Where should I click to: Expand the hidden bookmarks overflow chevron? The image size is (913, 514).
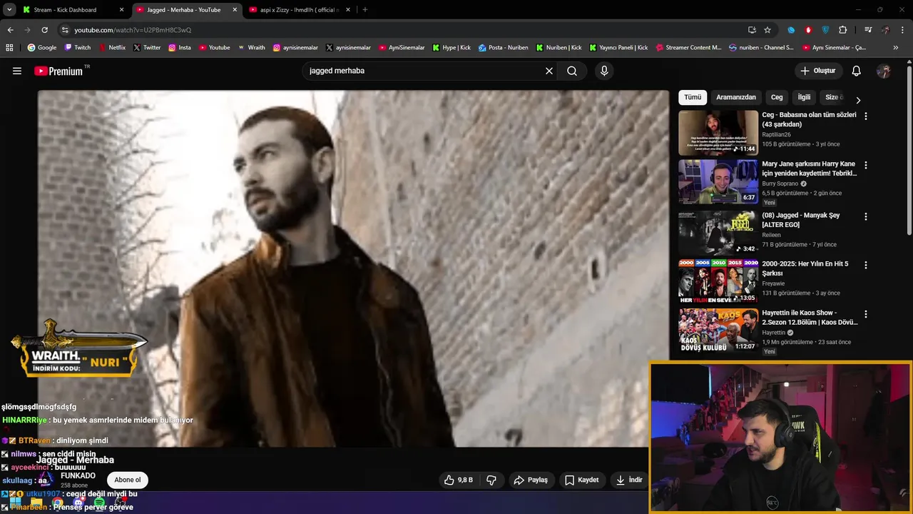(896, 48)
